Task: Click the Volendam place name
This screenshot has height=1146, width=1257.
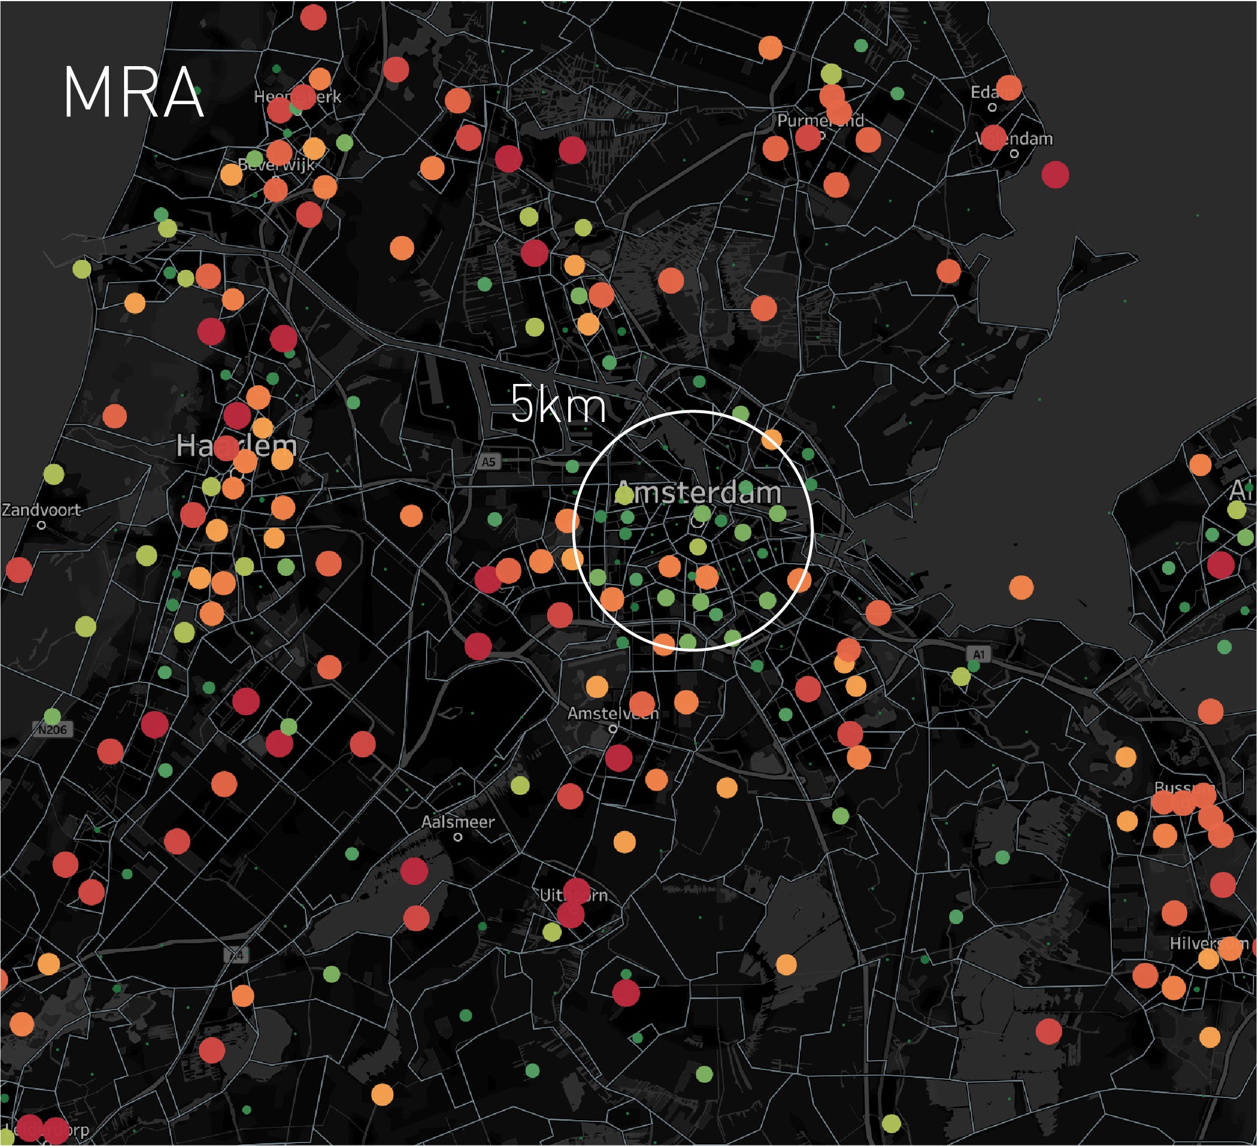Action: click(x=1014, y=138)
